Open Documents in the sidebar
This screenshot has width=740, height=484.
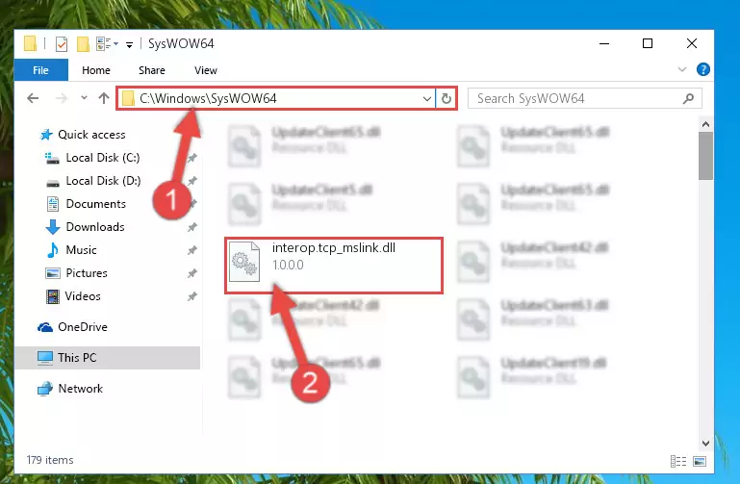[87, 204]
